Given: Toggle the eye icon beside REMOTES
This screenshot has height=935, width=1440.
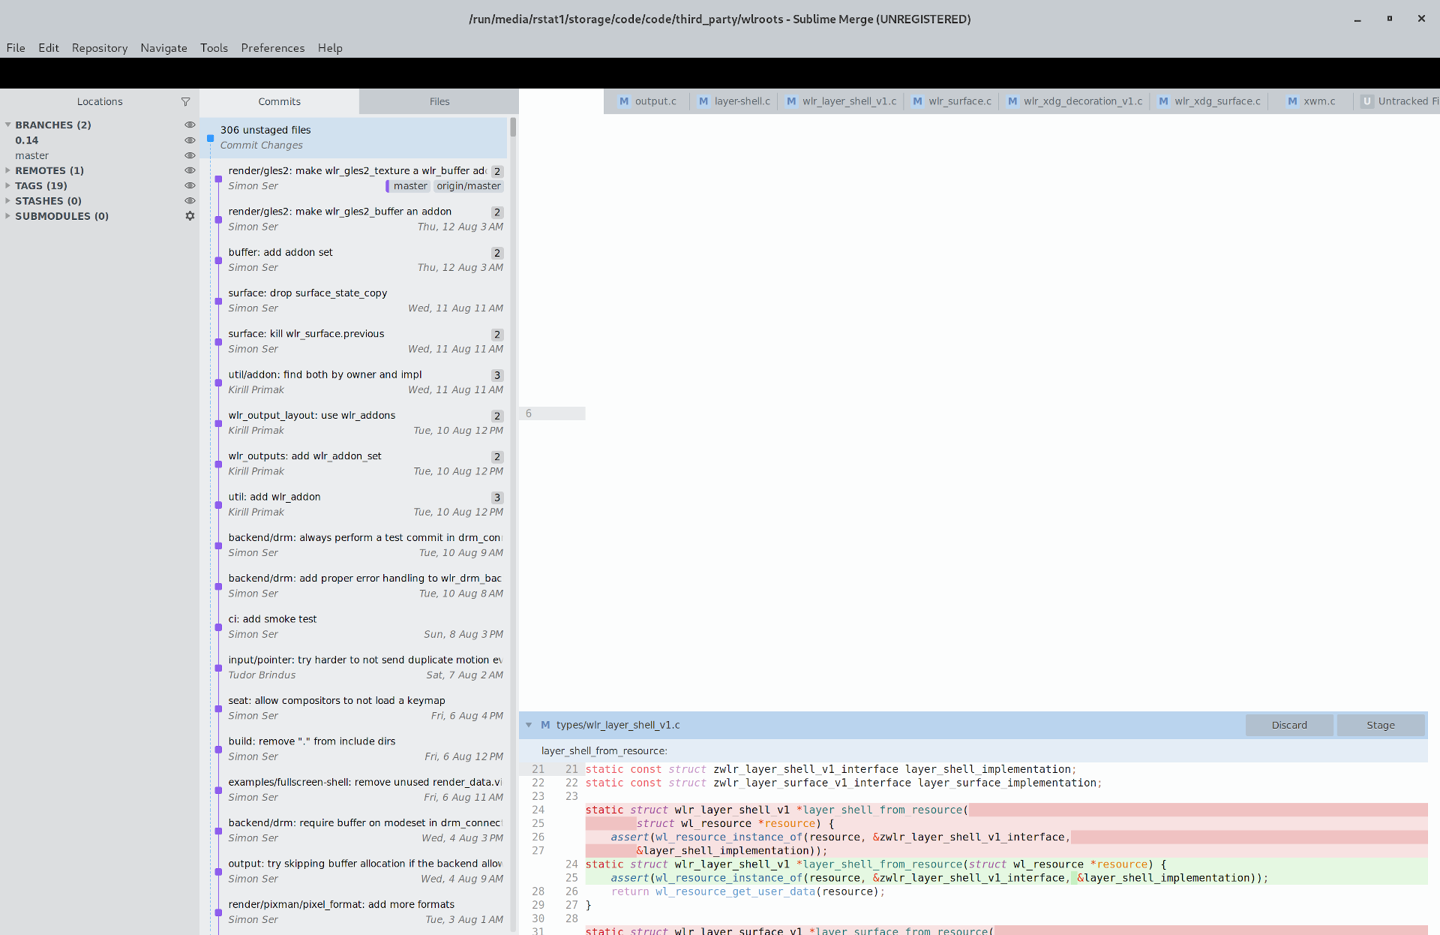Looking at the screenshot, I should pyautogui.click(x=190, y=170).
